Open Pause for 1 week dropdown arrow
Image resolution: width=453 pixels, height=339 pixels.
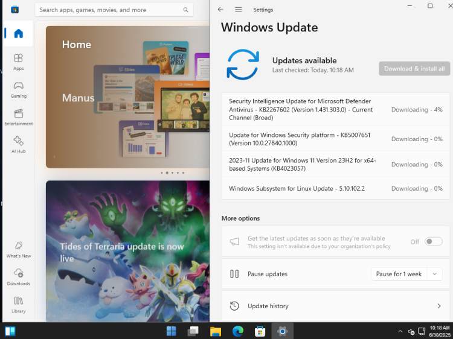[434, 274]
